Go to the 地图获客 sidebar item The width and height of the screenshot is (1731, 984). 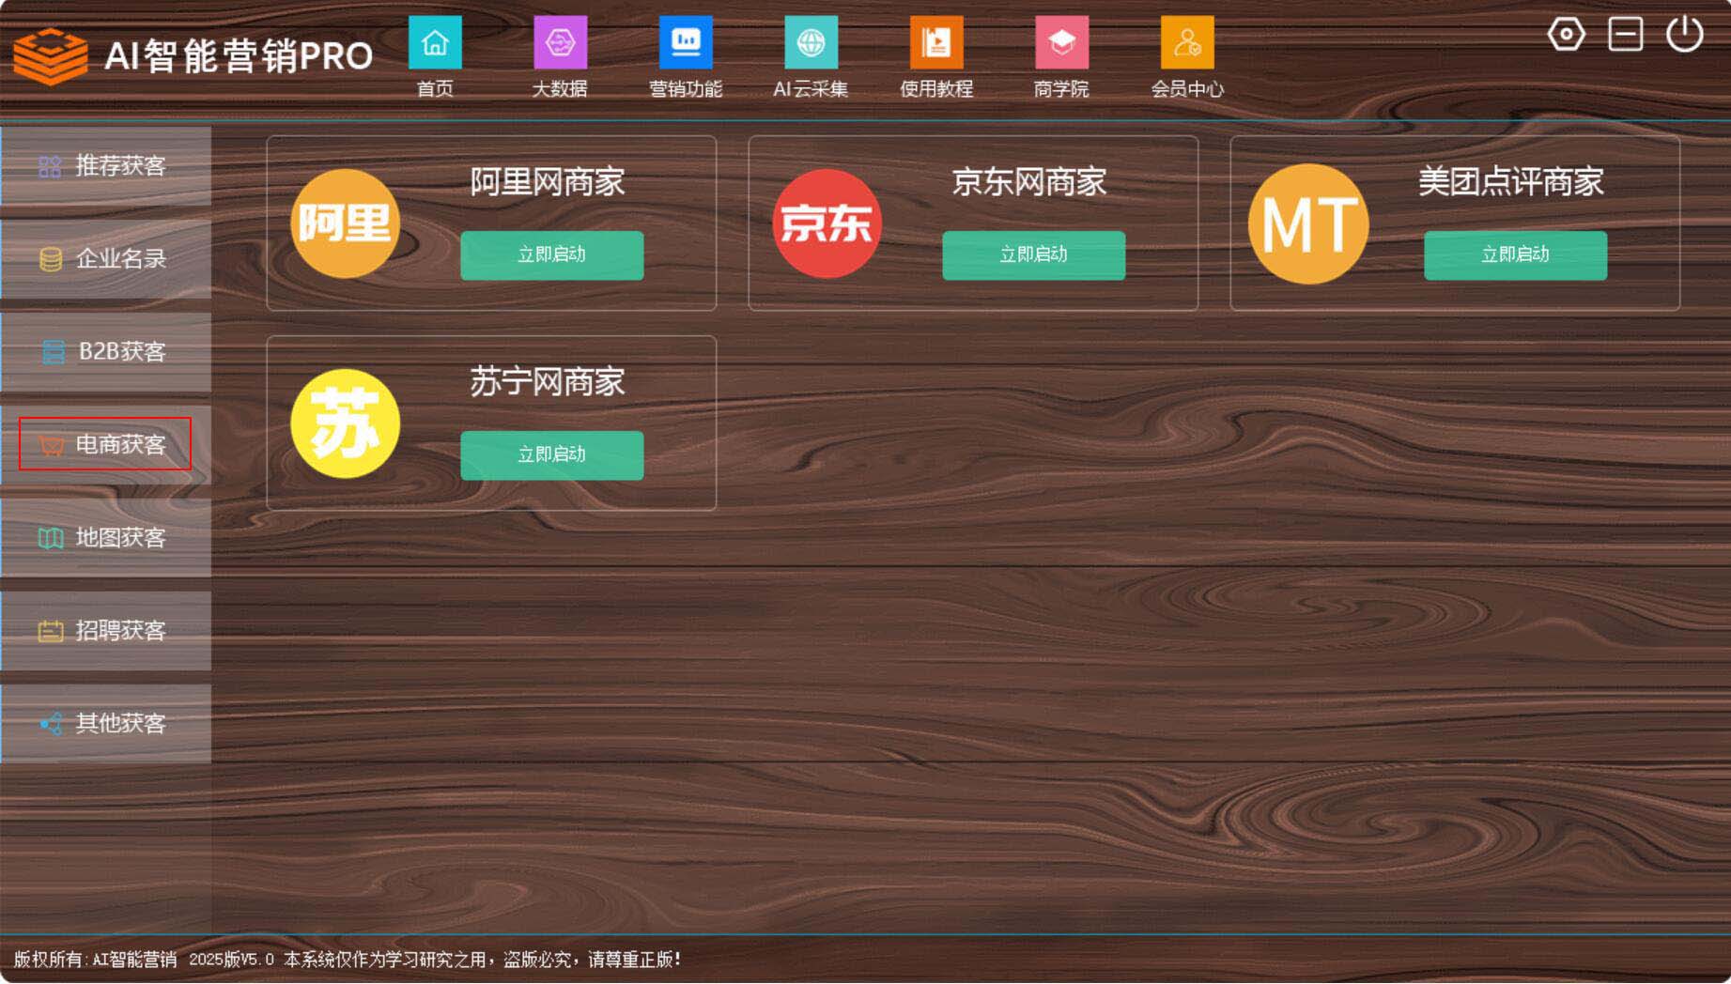pyautogui.click(x=105, y=538)
